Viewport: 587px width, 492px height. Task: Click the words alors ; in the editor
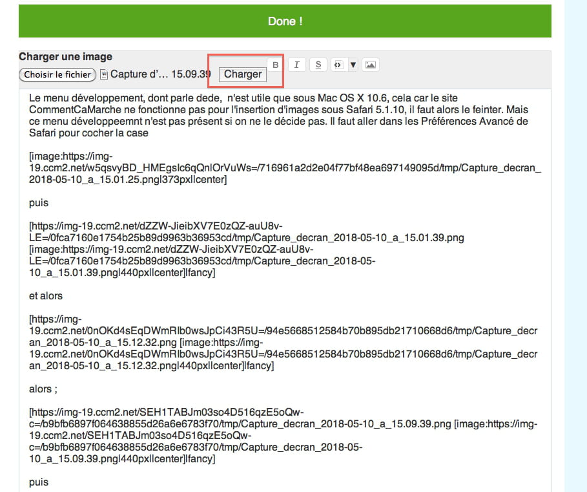click(43, 389)
